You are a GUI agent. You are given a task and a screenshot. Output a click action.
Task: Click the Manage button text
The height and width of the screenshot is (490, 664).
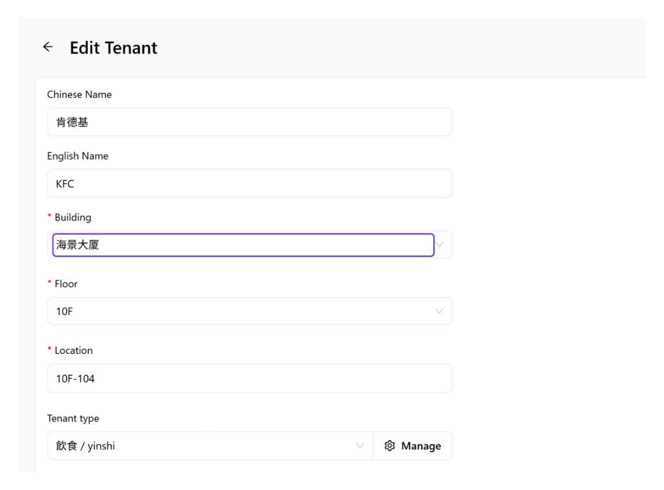421,446
